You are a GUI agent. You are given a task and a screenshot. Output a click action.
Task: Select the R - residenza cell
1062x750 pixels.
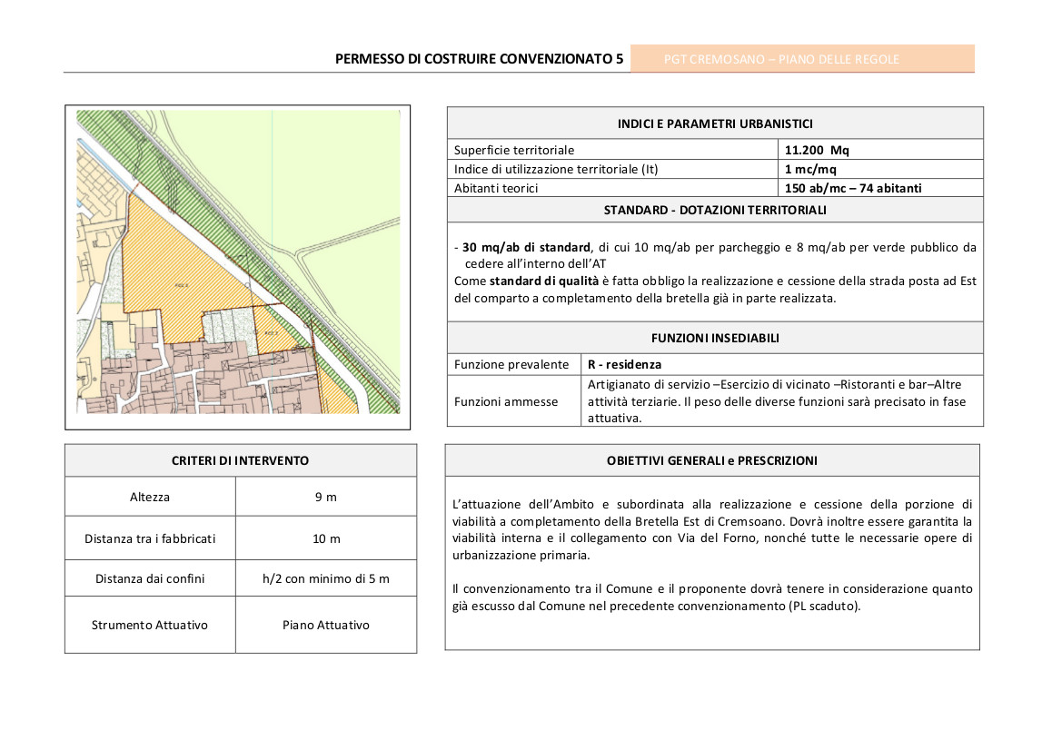782,364
